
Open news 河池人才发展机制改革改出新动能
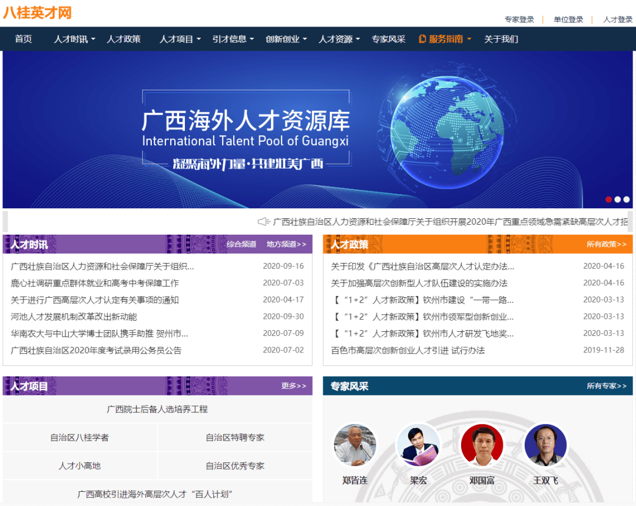[74, 317]
